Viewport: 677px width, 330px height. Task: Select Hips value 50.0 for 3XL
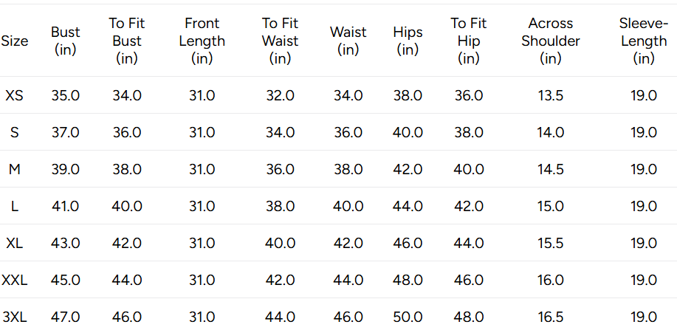tap(408, 317)
